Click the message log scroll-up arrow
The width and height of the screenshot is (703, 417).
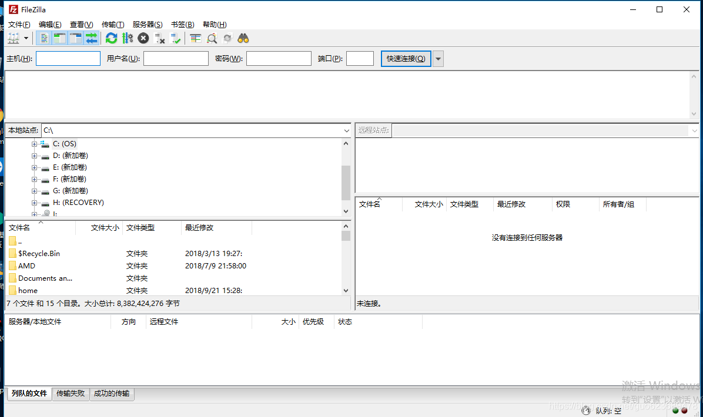click(x=694, y=76)
